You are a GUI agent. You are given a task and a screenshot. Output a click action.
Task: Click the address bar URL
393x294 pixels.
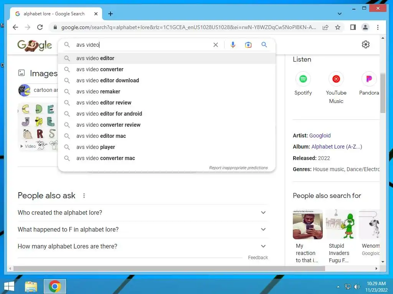188,27
